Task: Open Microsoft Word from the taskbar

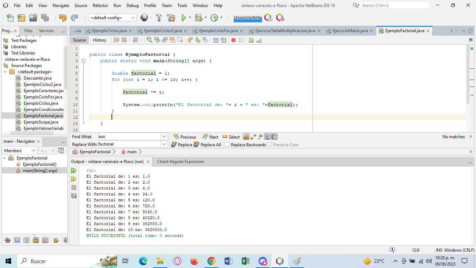Action: pos(228,261)
